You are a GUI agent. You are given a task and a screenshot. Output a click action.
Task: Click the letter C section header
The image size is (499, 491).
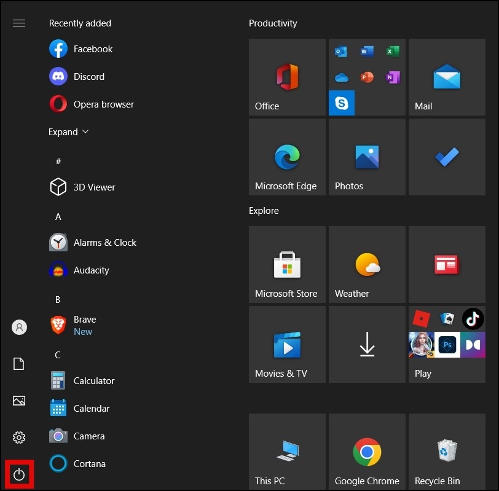tap(58, 355)
